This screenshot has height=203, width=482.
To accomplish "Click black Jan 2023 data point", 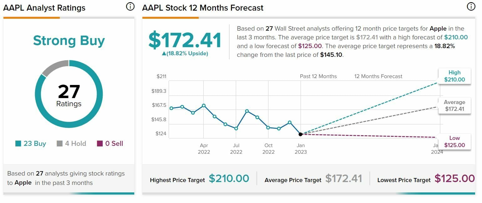I will pyautogui.click(x=300, y=134).
